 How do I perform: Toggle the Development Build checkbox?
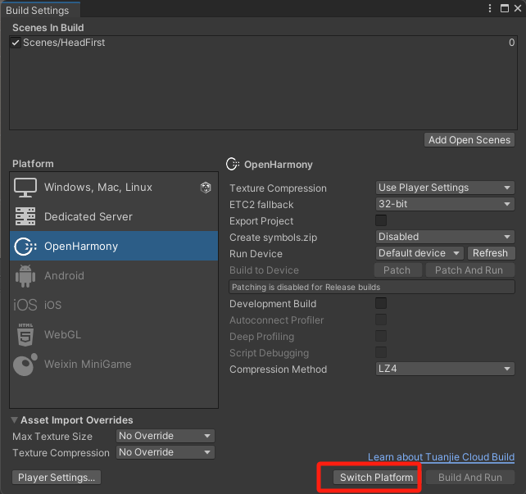[x=381, y=303]
